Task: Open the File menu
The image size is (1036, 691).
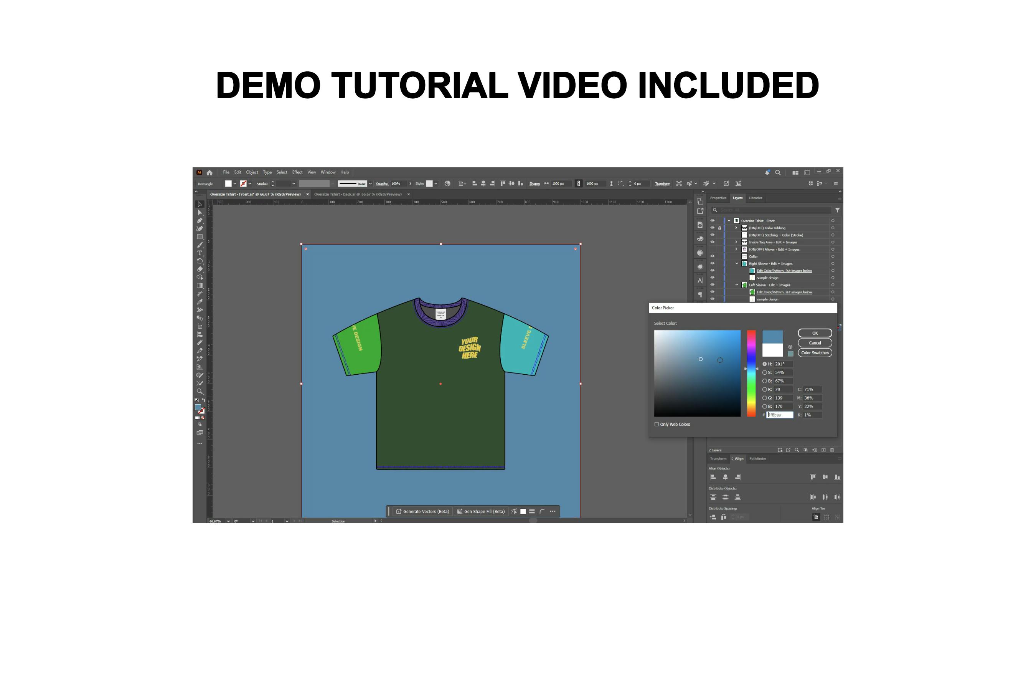Action: (226, 172)
